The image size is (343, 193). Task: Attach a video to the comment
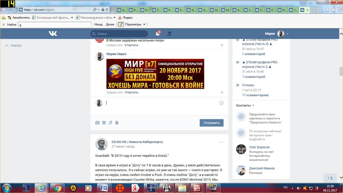coord(104,123)
